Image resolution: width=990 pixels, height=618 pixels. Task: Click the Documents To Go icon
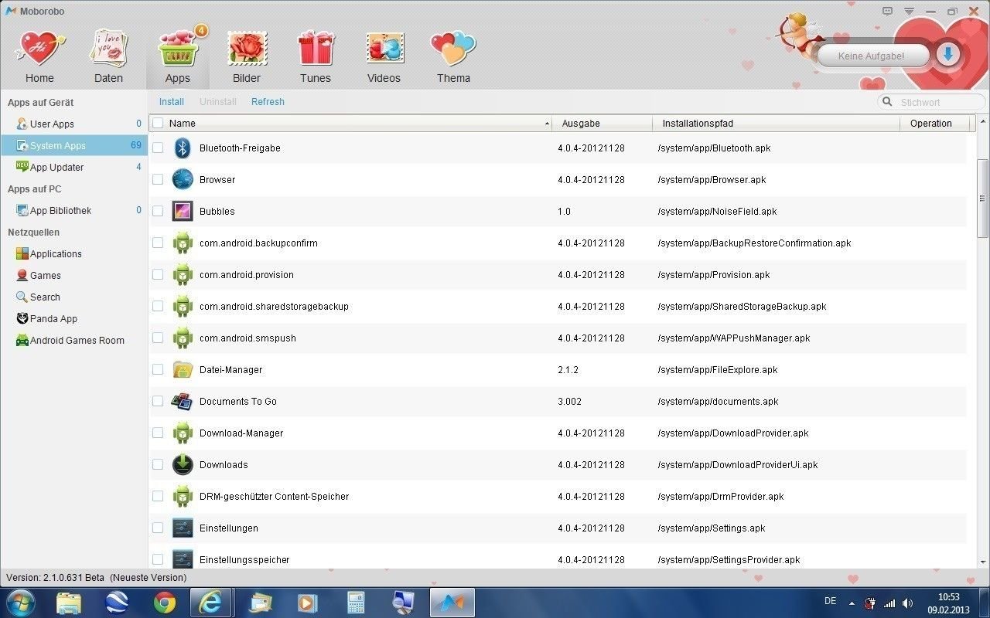coord(183,402)
